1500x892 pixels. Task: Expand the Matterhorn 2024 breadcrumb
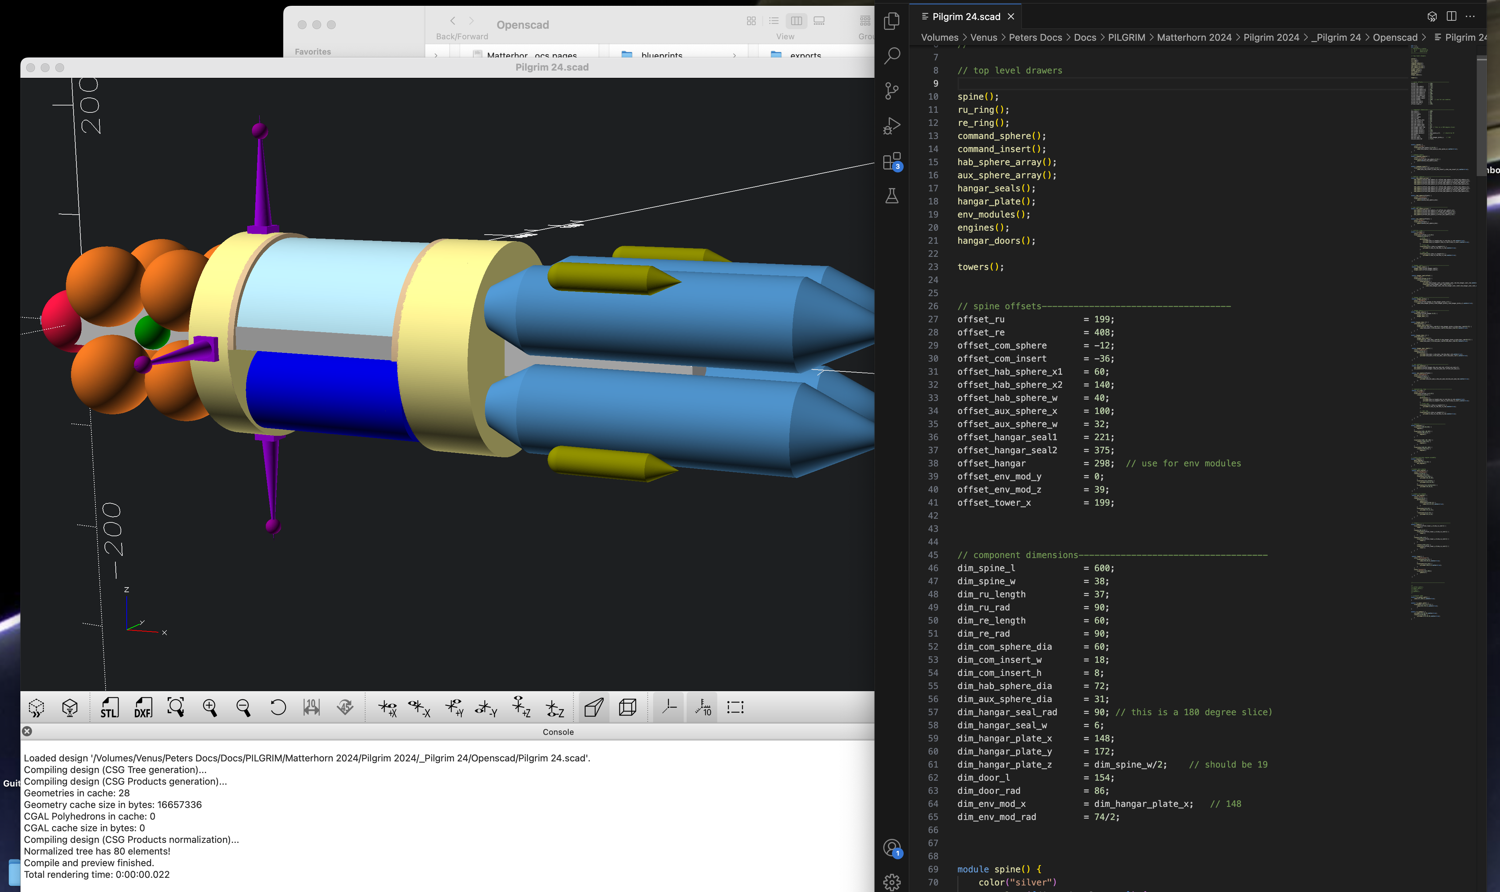point(1194,37)
